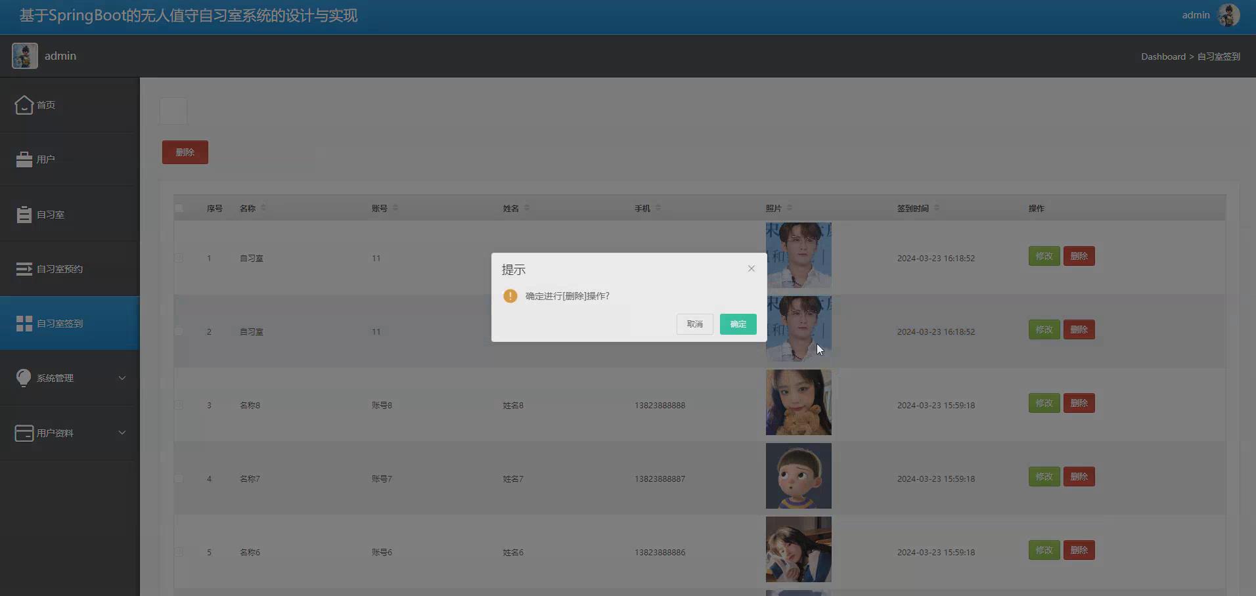Image resolution: width=1256 pixels, height=596 pixels.
Task: Click the small white square above delete button
Action: 173,111
